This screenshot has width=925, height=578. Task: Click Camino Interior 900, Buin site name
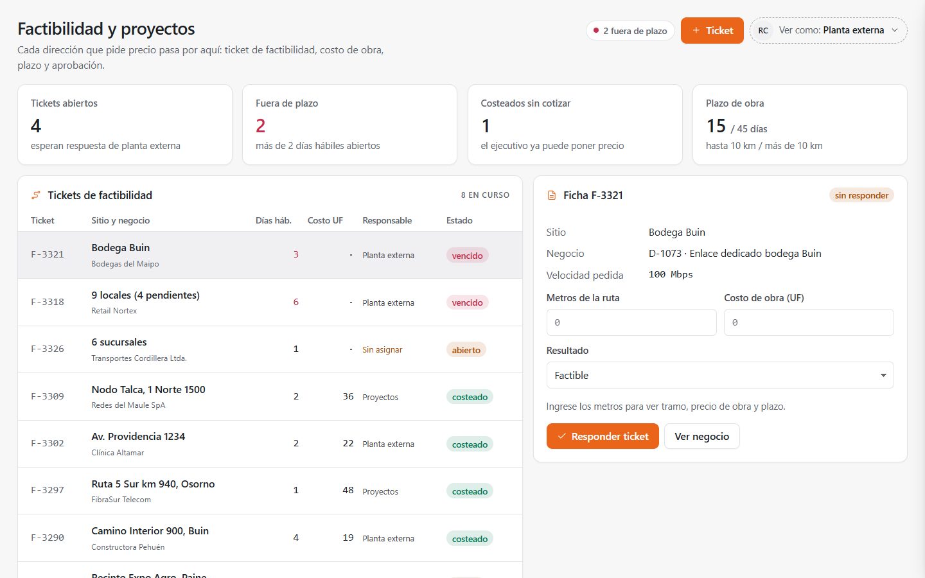click(x=150, y=530)
